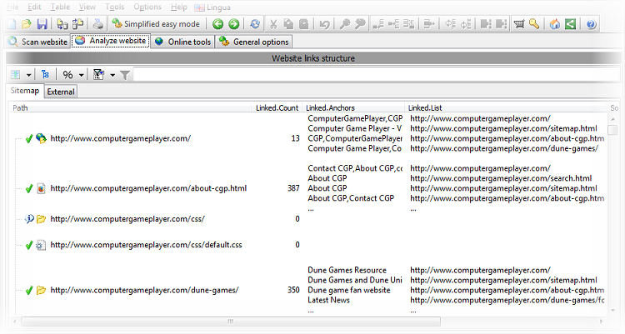Viewport: 625px width, 334px height.
Task: Click the vertical scrollbar up arrow
Action: tap(612, 119)
